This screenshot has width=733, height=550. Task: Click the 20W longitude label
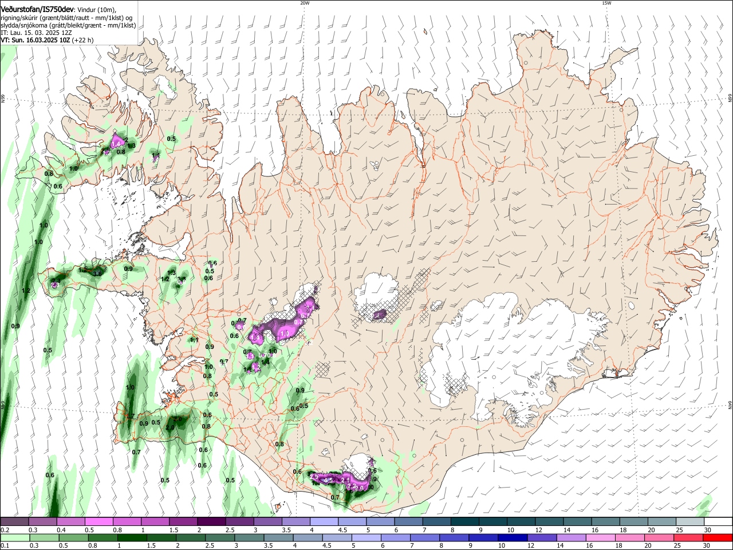(305, 3)
